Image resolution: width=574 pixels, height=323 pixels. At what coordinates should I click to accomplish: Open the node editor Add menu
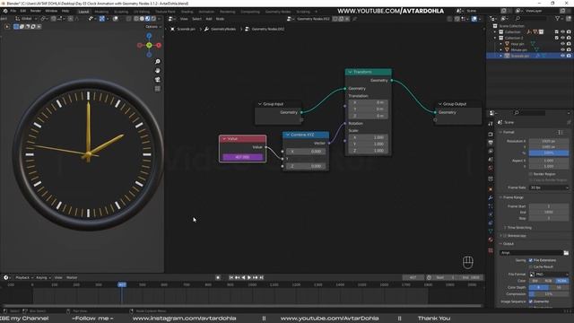coord(209,19)
